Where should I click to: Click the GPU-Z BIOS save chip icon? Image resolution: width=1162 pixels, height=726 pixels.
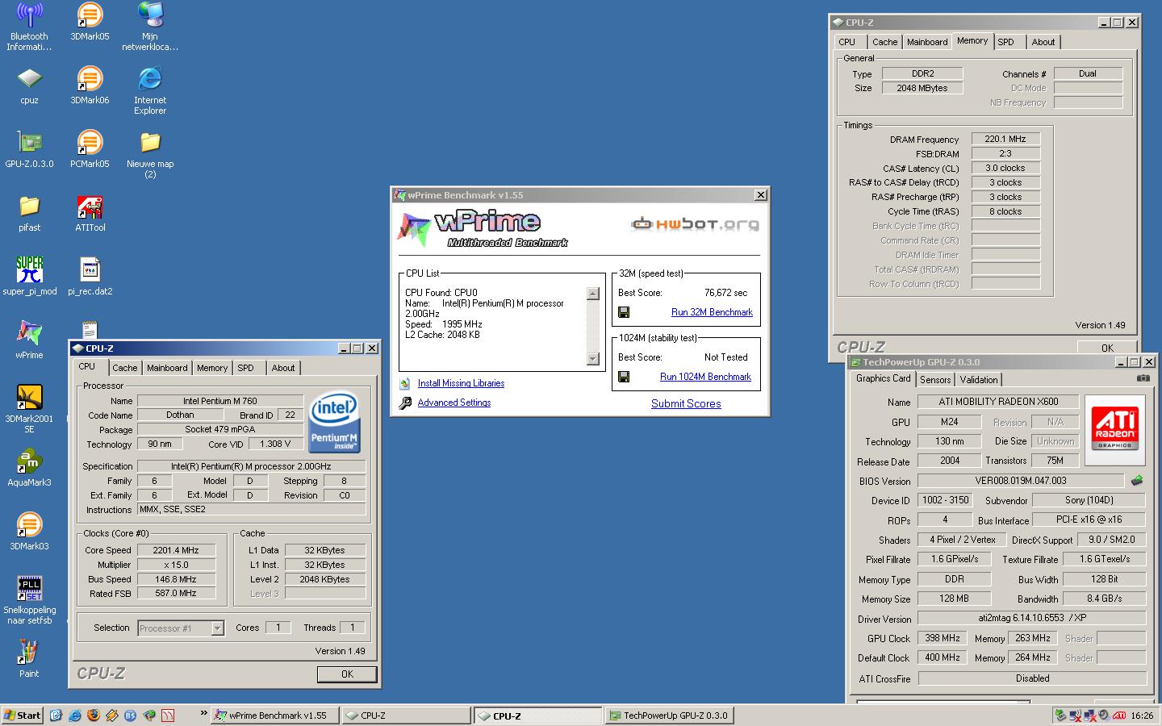[1137, 481]
